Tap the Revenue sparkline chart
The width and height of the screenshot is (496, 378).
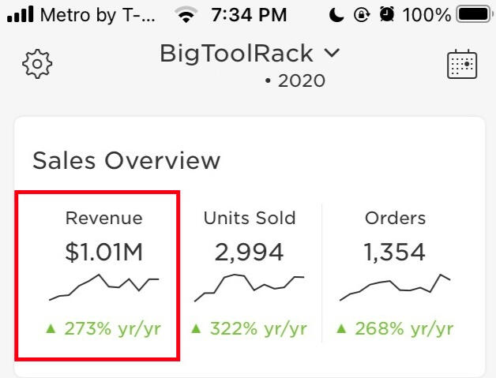tap(104, 287)
